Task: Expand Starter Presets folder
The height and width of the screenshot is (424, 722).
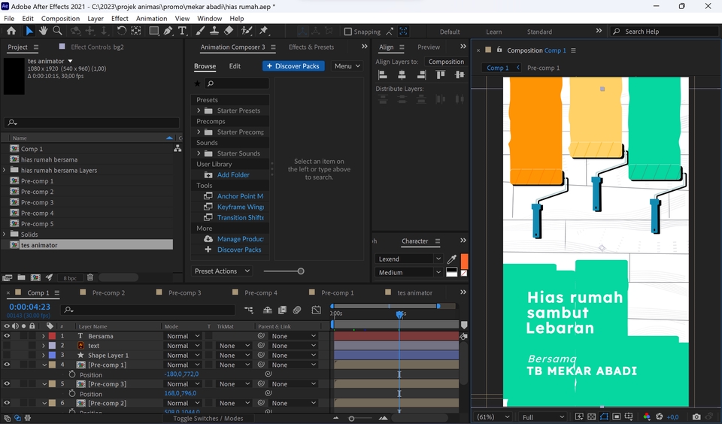Action: tap(199, 111)
